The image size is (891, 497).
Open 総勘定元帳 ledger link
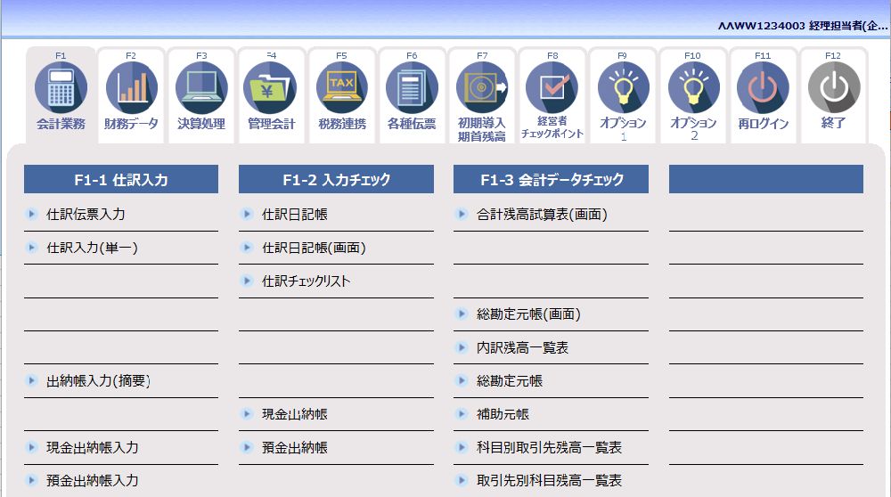coord(509,380)
